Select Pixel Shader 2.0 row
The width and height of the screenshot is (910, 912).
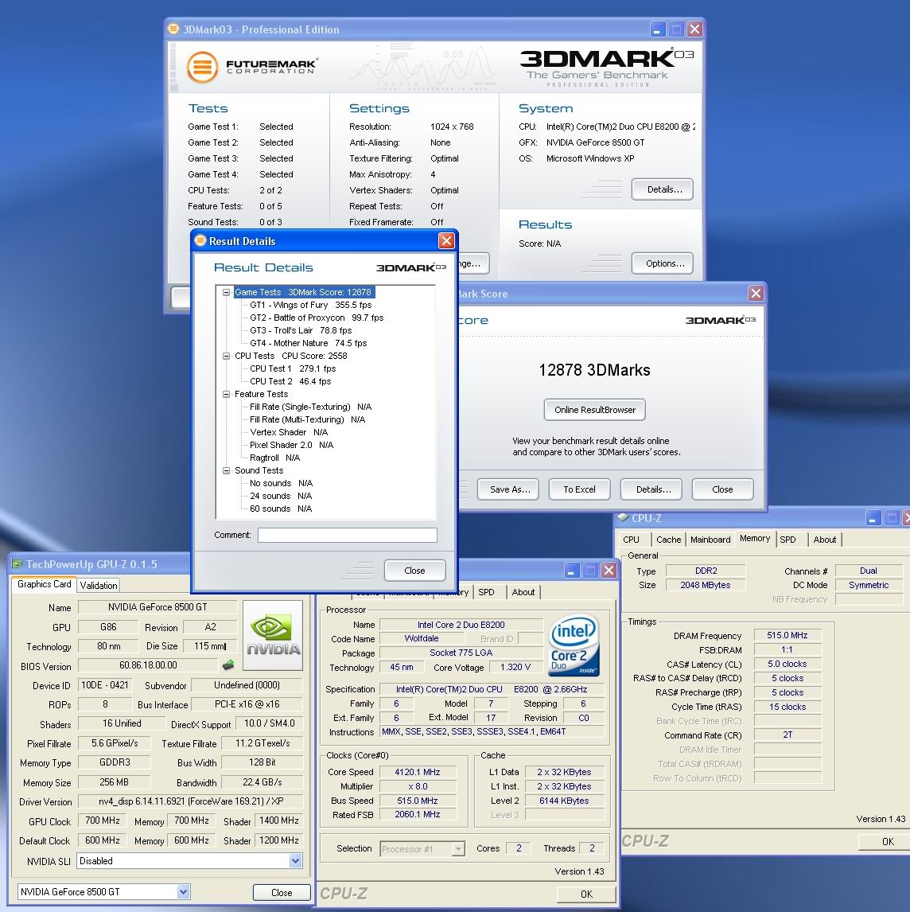click(291, 445)
